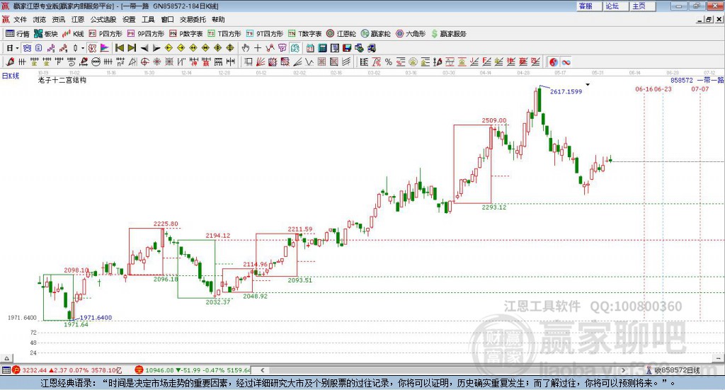Click the black left-pointing triangle arrow

tap(144, 48)
